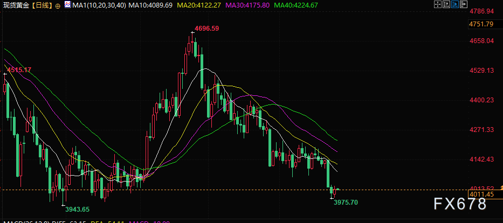Click the axis icon with the bar-and-left-arrow symbol
Image resolution: width=503 pixels, height=223 pixels.
click(x=446, y=4)
